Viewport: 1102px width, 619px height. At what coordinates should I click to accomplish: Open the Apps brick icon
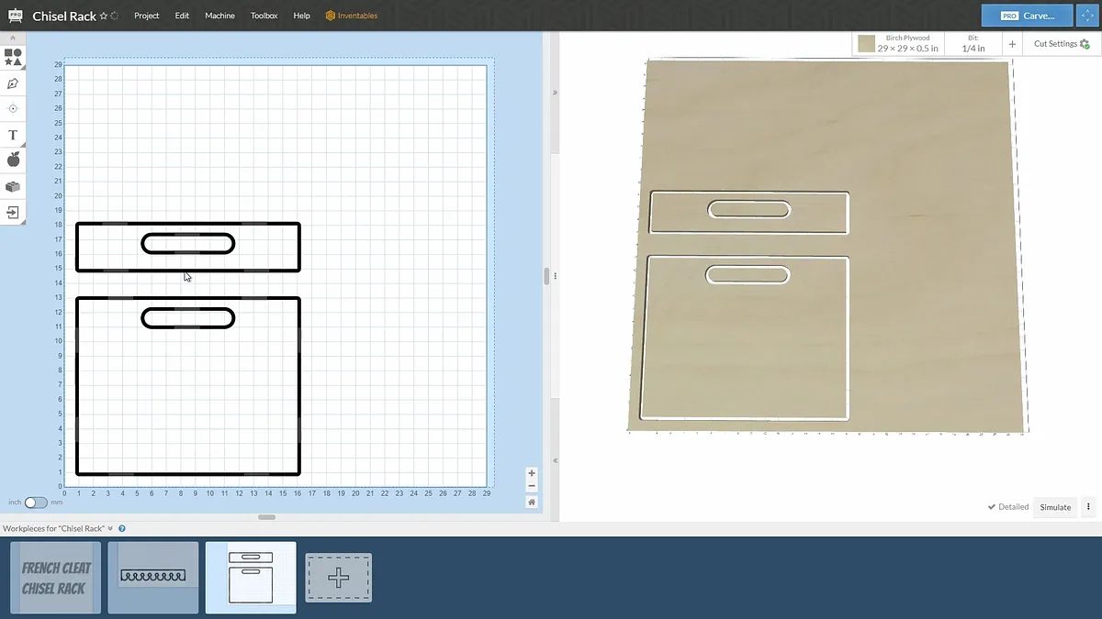(13, 186)
